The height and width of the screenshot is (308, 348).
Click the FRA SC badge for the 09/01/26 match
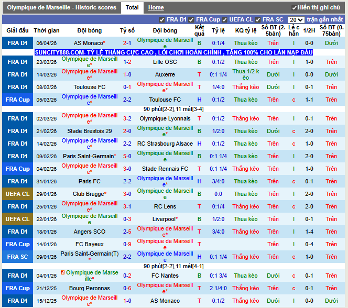(x=17, y=257)
